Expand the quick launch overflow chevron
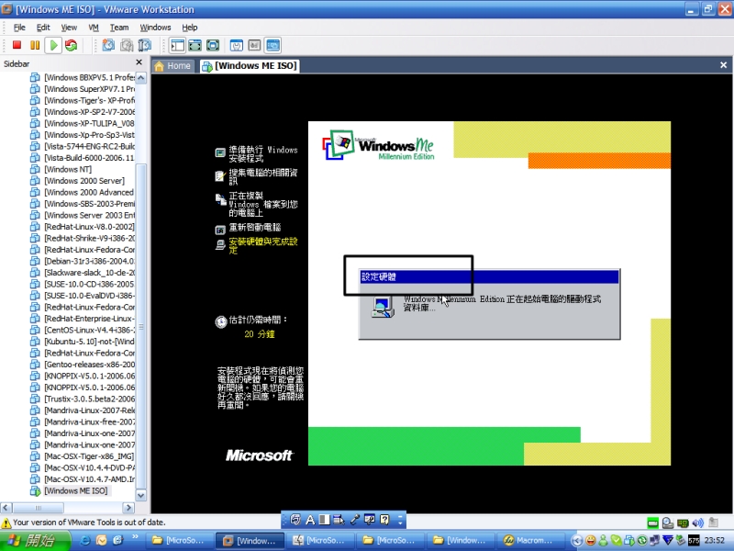 (x=135, y=537)
